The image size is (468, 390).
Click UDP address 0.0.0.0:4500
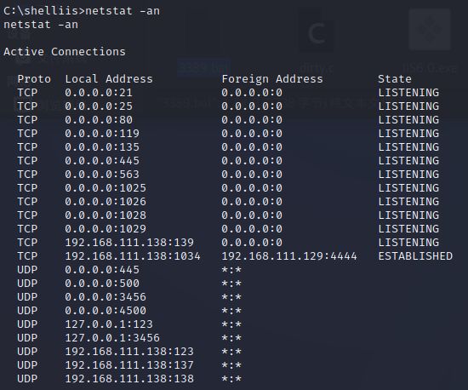click(x=106, y=311)
